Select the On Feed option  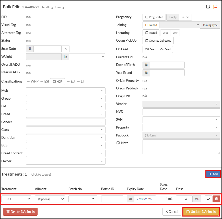pyautogui.click(x=165, y=49)
